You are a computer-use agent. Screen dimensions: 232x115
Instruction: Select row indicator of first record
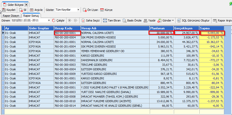[x=3, y=33]
